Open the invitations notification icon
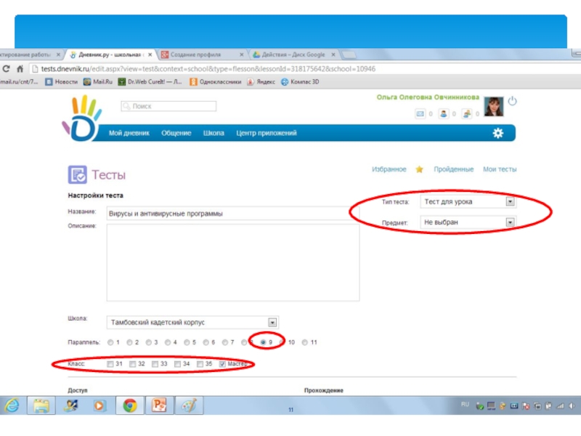Screen dimensions: 581x436 click(466, 114)
